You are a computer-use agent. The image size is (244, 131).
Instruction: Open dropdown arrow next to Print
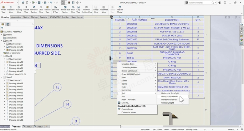(x=48, y=2)
